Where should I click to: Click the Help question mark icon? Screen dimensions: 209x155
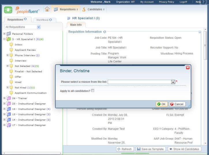point(205,2)
